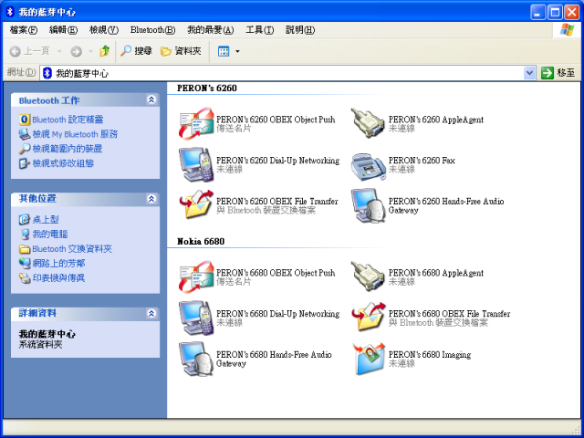Open the back button history dropdown arrow
Viewport: 584px width, 438px height.
point(59,51)
